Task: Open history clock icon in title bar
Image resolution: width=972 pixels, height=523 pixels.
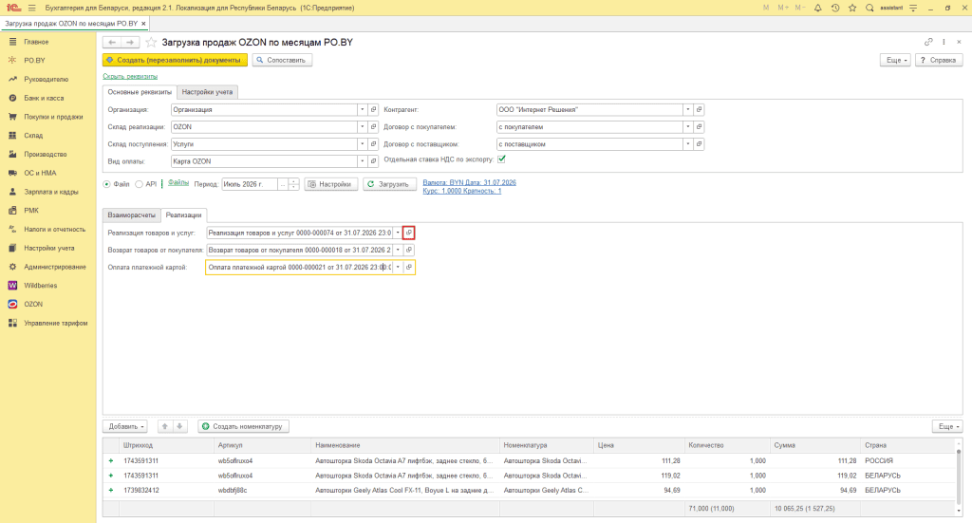Action: [x=835, y=8]
